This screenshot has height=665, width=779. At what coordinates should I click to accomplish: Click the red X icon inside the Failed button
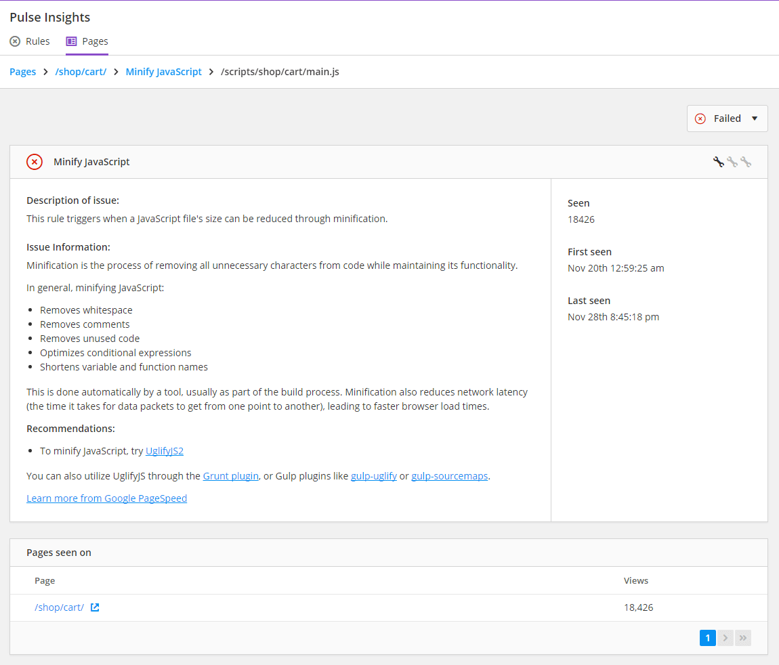[x=700, y=118]
